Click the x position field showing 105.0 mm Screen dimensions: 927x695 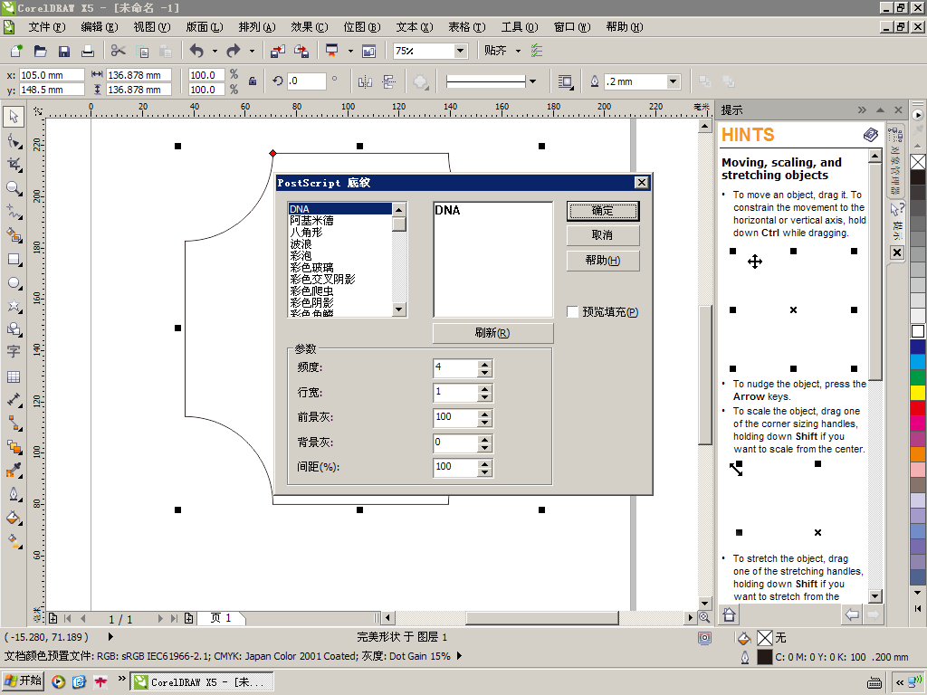[52, 75]
